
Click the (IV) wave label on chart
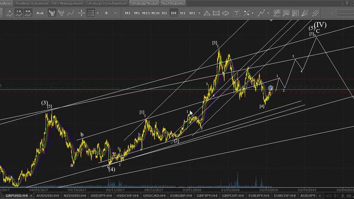[320, 24]
